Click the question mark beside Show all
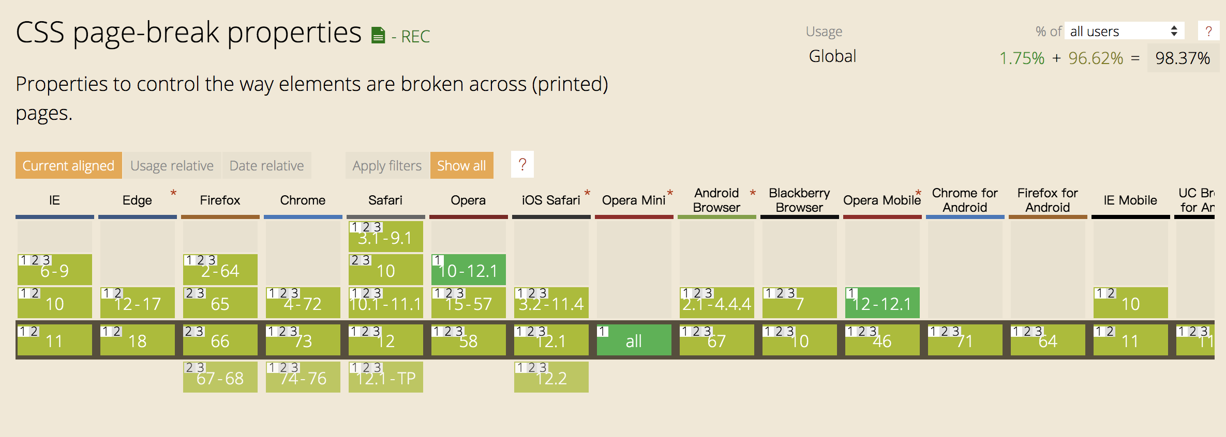 [522, 165]
